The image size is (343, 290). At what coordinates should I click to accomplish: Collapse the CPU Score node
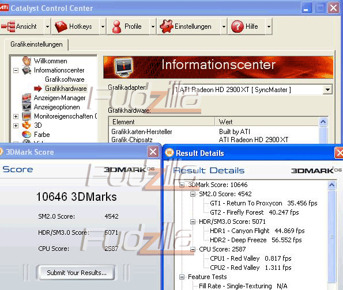click(193, 249)
